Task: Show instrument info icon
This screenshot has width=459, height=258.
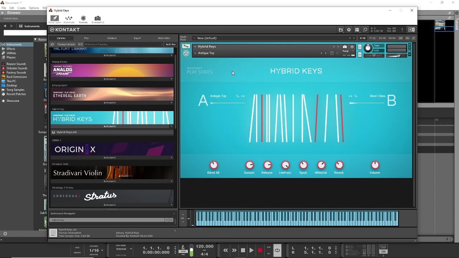Action: click(x=352, y=47)
